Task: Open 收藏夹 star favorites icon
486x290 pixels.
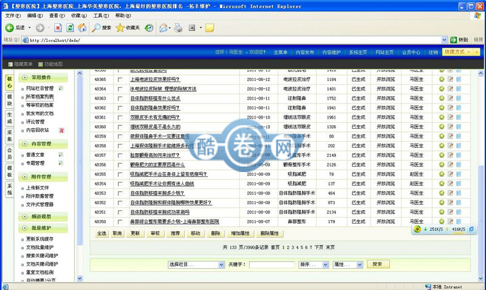Action: click(x=120, y=28)
